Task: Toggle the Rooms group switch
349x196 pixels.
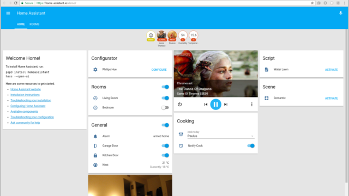Action: [x=165, y=87]
